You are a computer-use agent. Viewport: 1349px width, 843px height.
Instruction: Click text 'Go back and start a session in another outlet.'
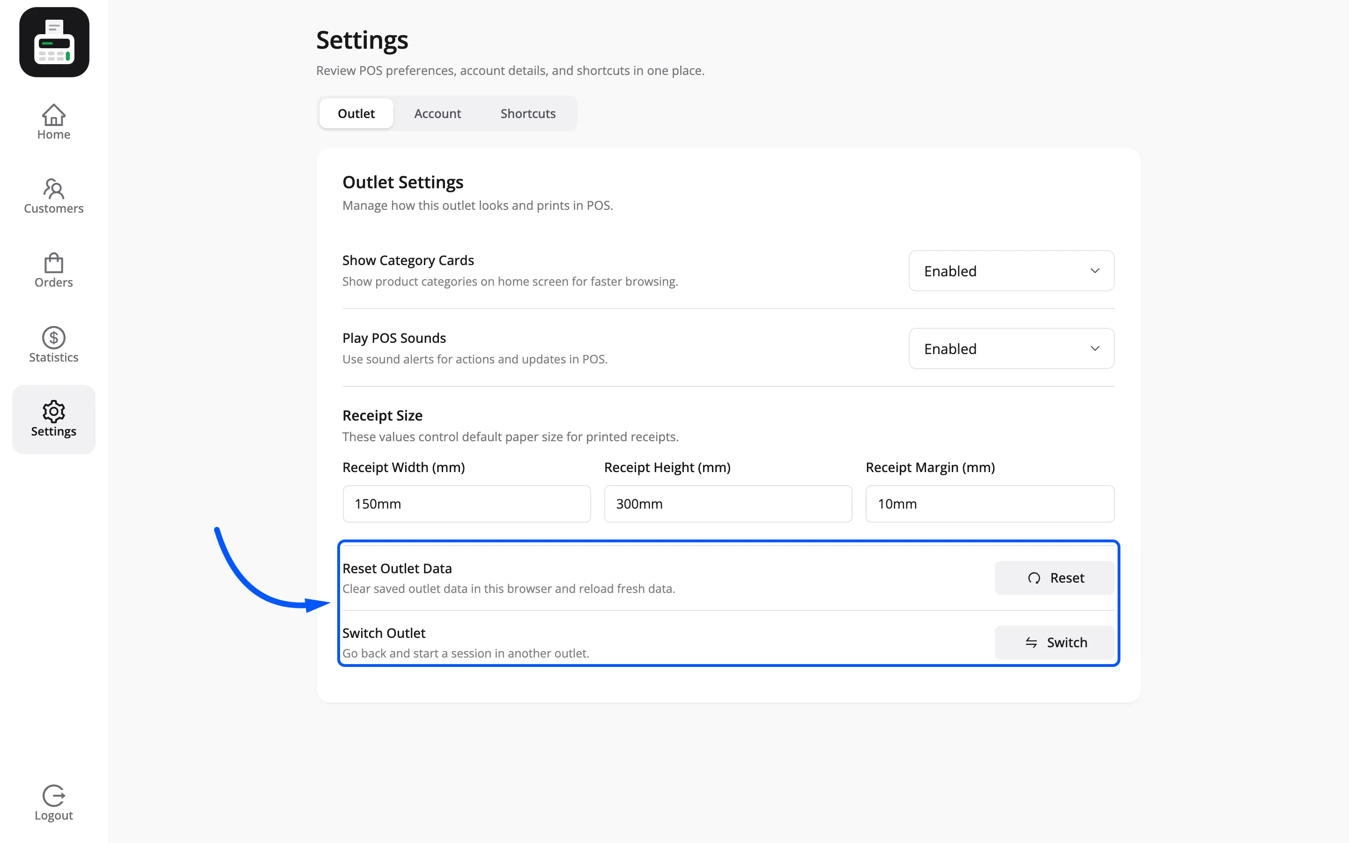click(466, 653)
